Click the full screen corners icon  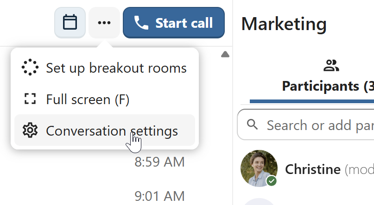point(30,99)
